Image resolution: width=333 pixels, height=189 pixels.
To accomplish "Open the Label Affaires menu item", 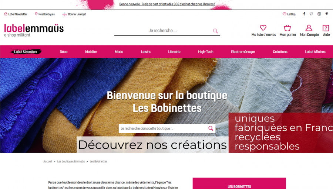I will coord(315,52).
